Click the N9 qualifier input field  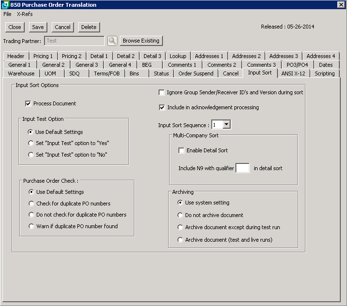[243, 168]
